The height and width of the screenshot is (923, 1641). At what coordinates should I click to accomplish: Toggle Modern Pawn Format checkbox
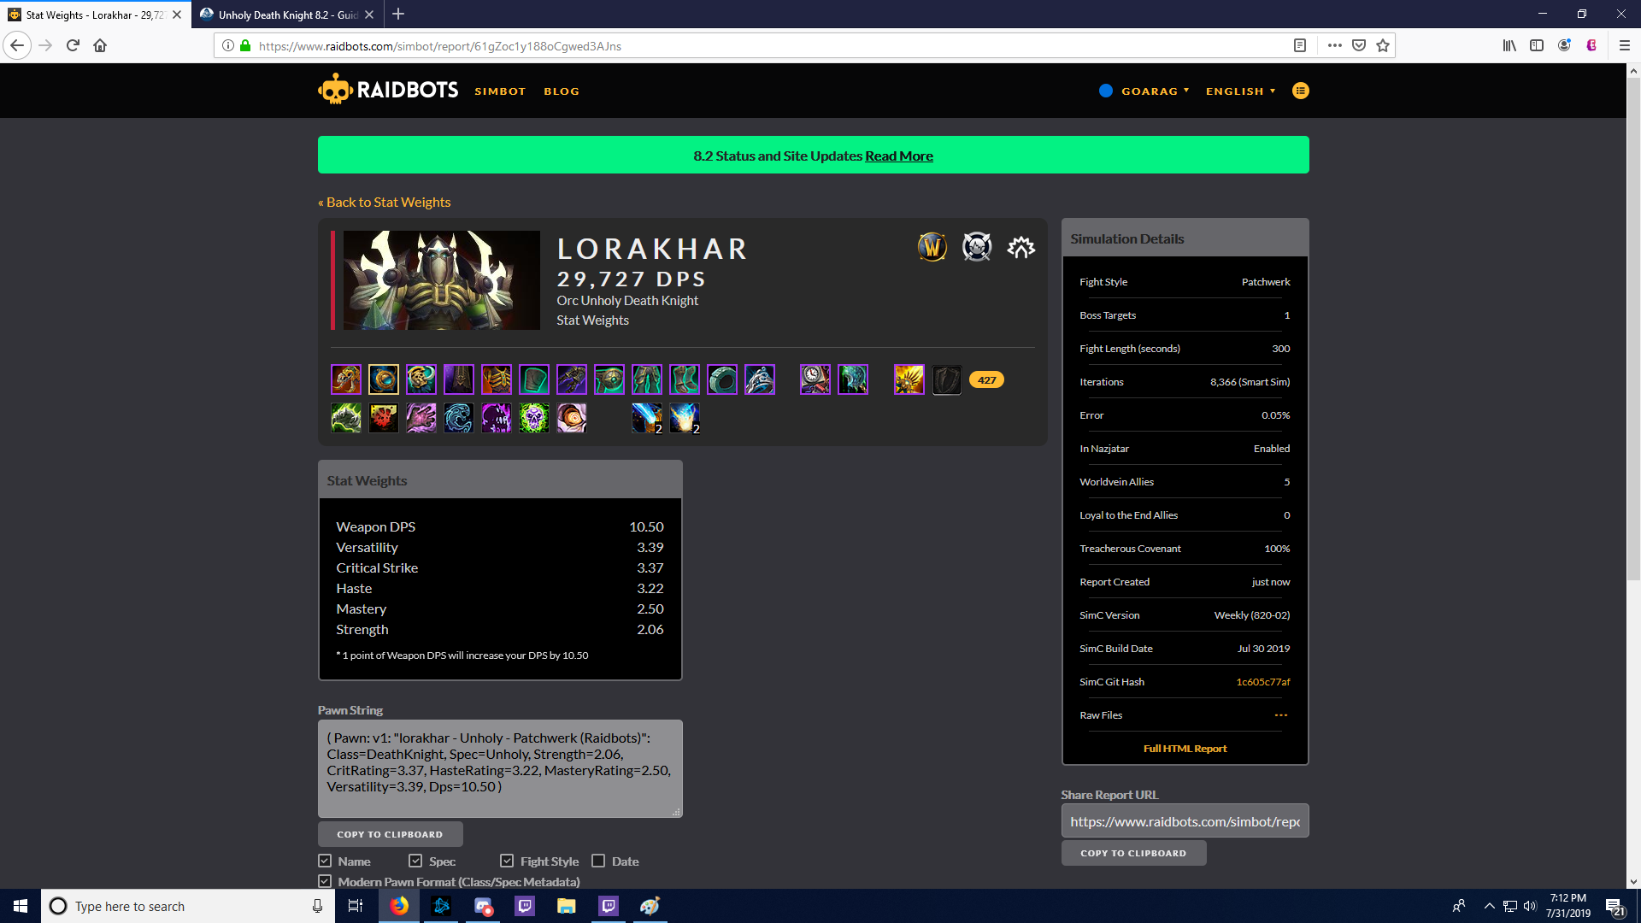(325, 881)
